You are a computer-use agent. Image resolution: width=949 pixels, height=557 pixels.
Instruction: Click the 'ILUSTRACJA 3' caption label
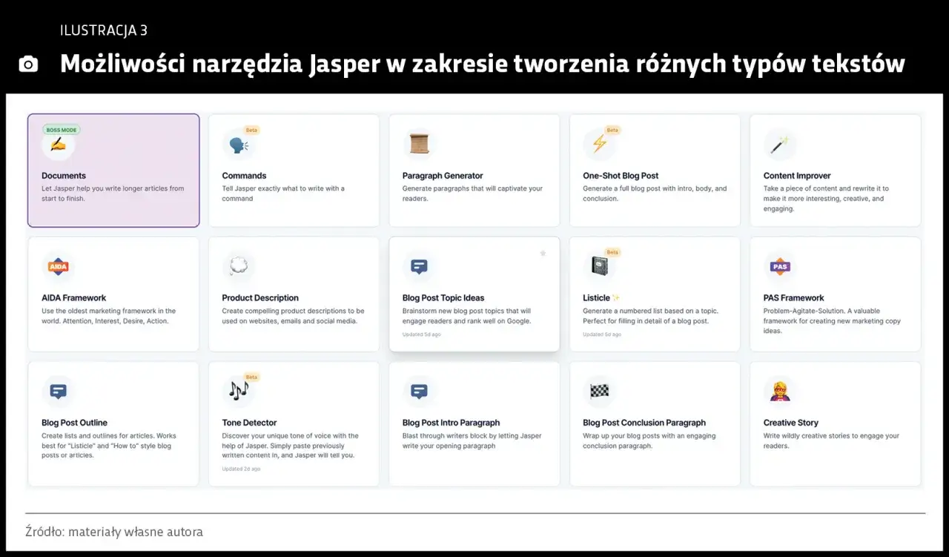[x=103, y=30]
